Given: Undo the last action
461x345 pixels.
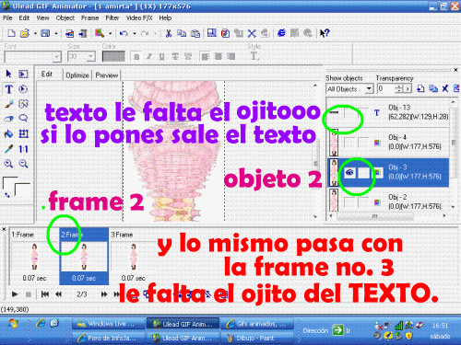Looking at the screenshot, I should 124,33.
